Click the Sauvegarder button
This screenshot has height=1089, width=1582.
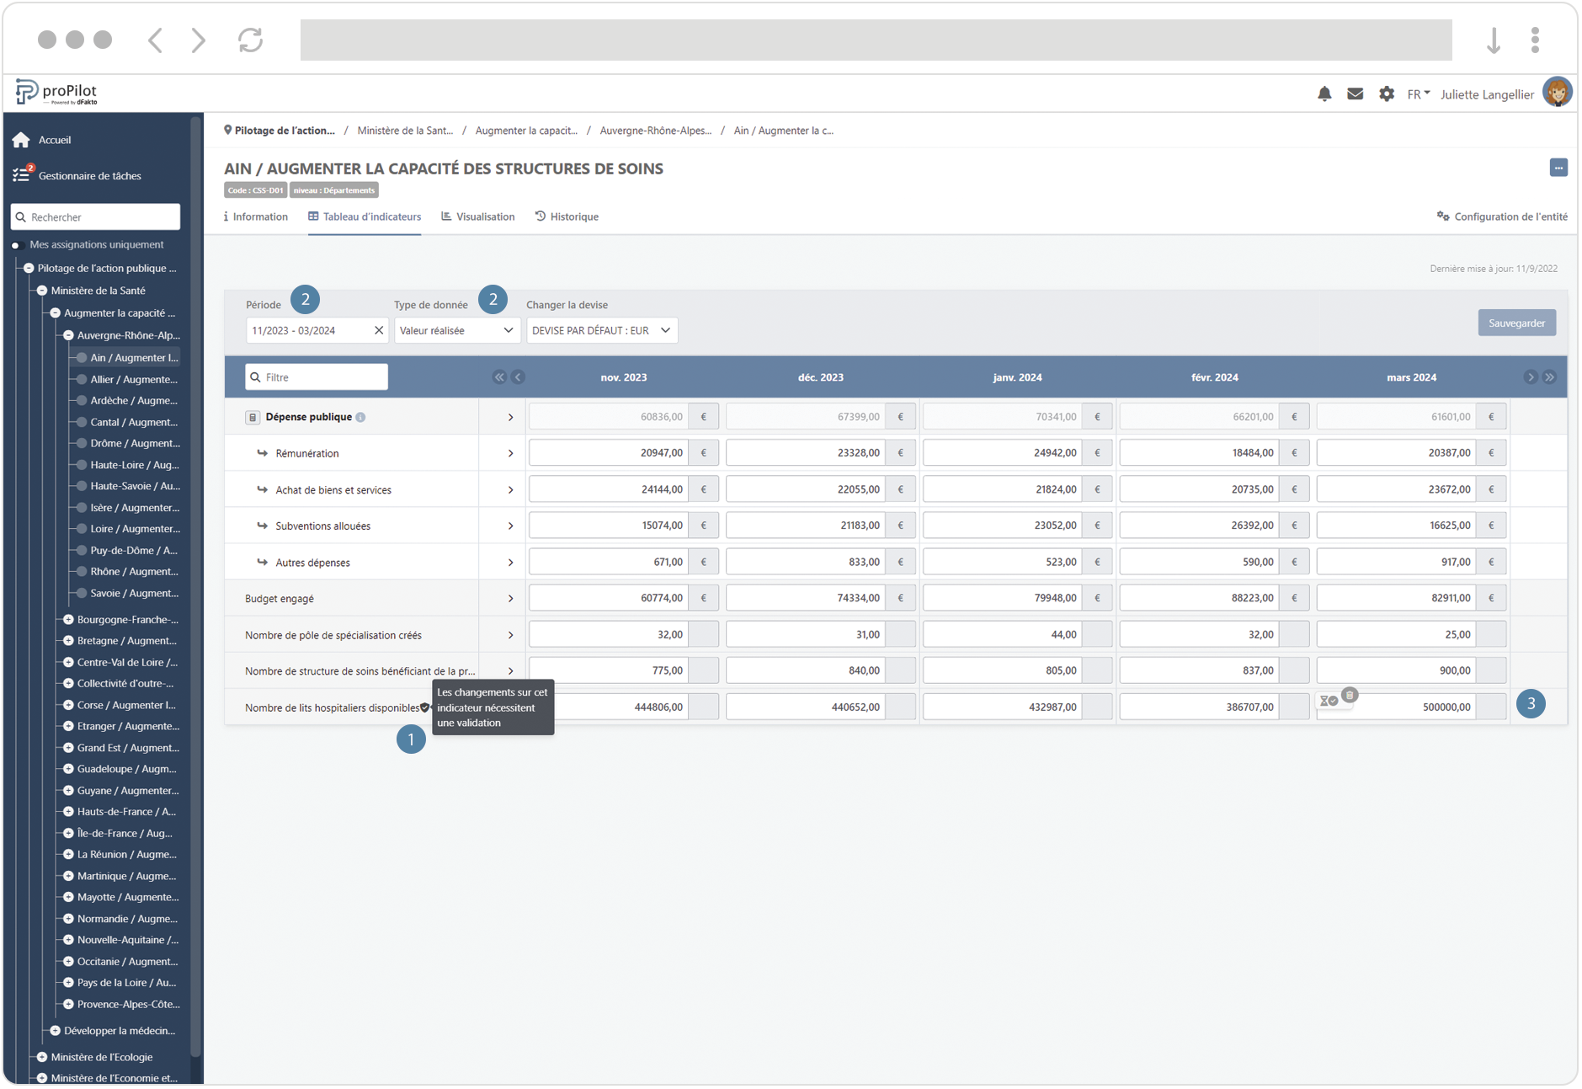[x=1515, y=323]
